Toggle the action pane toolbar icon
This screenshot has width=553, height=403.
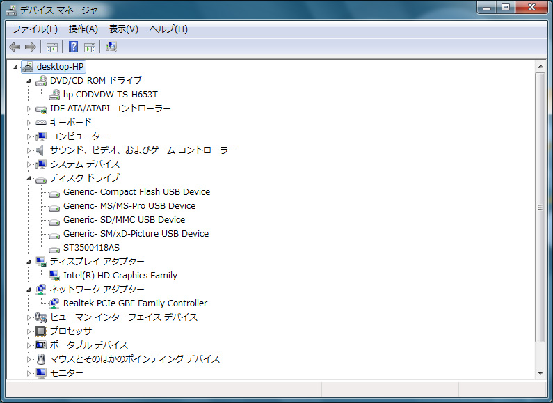[x=89, y=47]
